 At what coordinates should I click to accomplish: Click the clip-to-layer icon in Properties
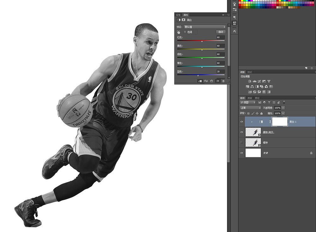(200, 81)
